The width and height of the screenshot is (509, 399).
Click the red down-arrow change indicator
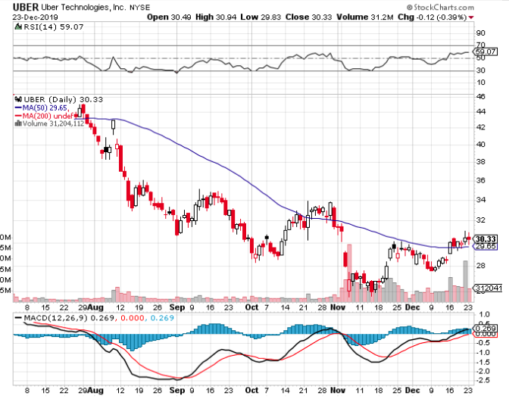tap(471, 17)
